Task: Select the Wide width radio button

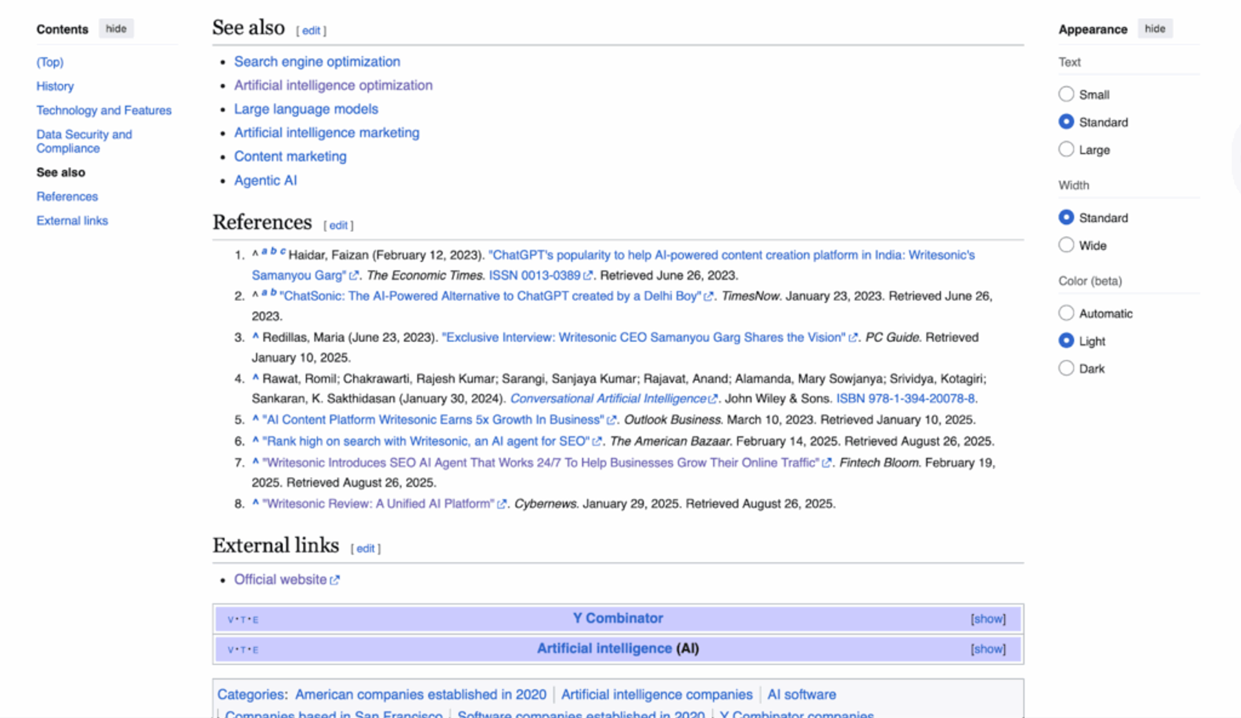Action: tap(1066, 245)
